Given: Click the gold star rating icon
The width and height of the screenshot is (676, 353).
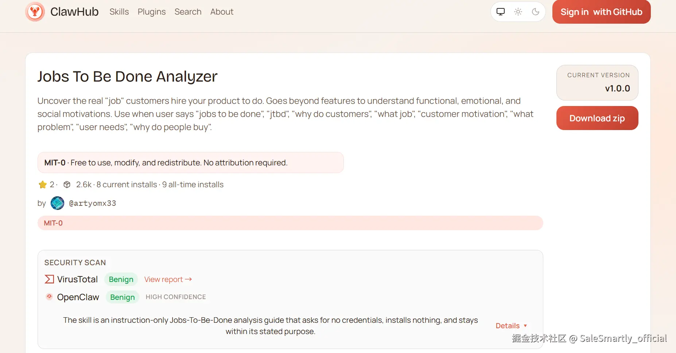Looking at the screenshot, I should [x=43, y=185].
